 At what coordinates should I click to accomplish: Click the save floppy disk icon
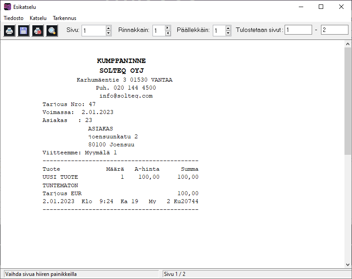point(23,31)
